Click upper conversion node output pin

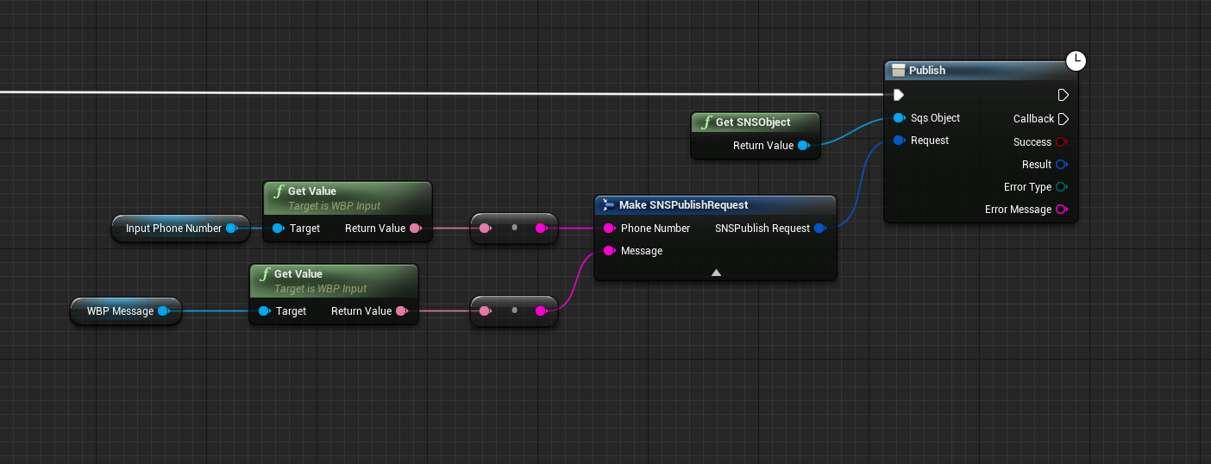pyautogui.click(x=541, y=229)
